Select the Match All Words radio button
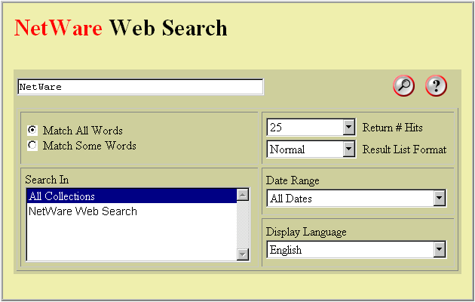The height and width of the screenshot is (302, 475). (32, 130)
